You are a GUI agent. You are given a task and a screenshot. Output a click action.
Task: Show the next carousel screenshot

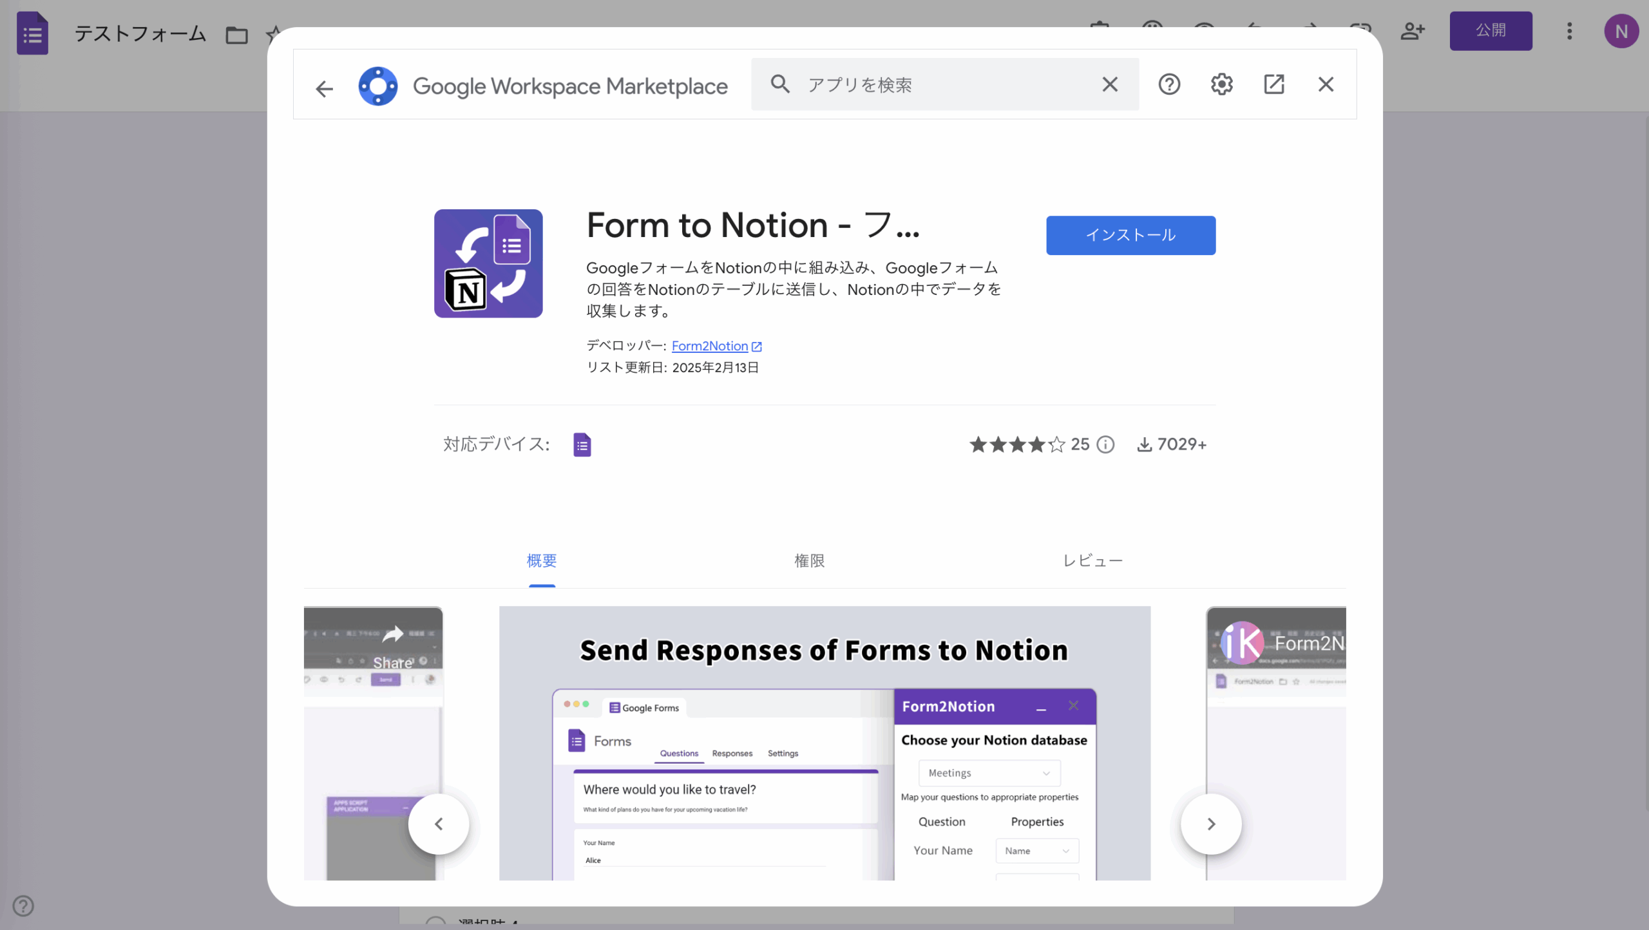[x=1210, y=824]
